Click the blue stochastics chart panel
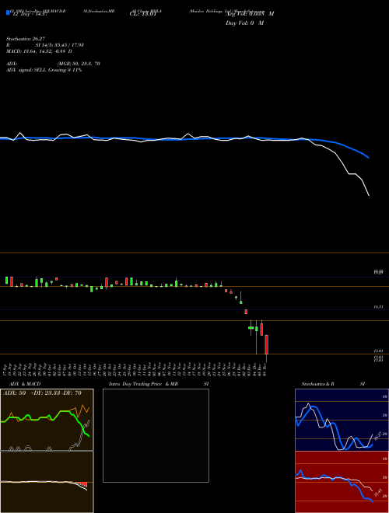The width and height of the screenshot is (389, 513). pyautogui.click(x=342, y=420)
